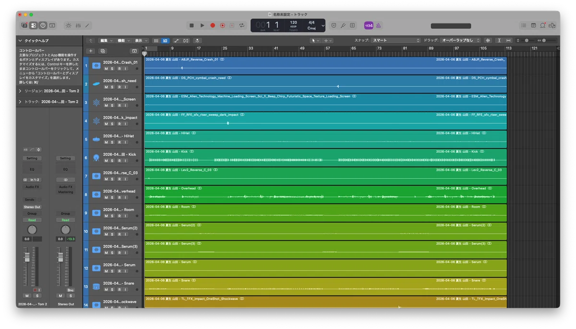Click the Kick track drum icon
Screen dimensions: 576x329
(96, 157)
